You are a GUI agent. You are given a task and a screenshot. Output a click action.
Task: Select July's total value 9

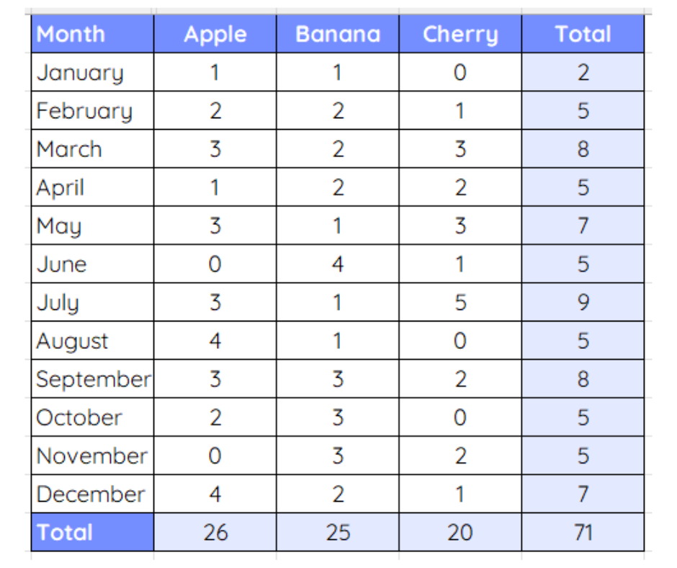(583, 302)
